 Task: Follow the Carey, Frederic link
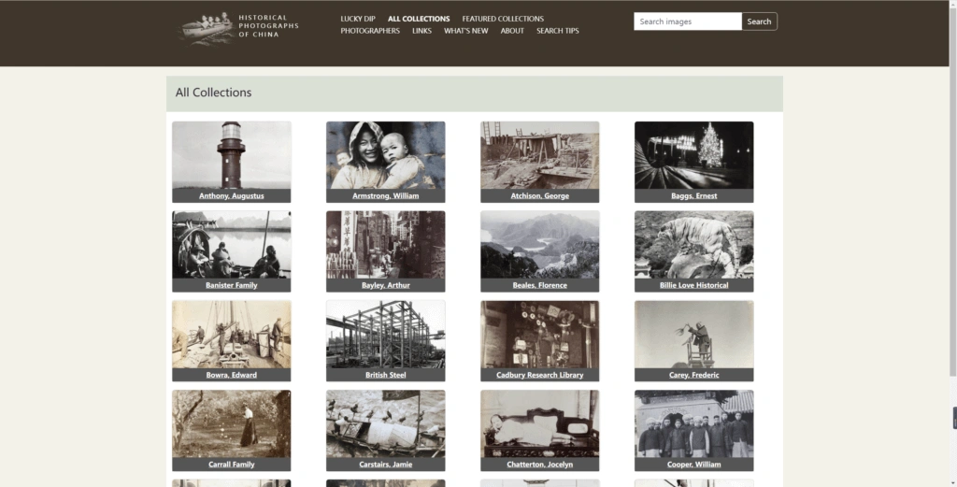tap(694, 375)
